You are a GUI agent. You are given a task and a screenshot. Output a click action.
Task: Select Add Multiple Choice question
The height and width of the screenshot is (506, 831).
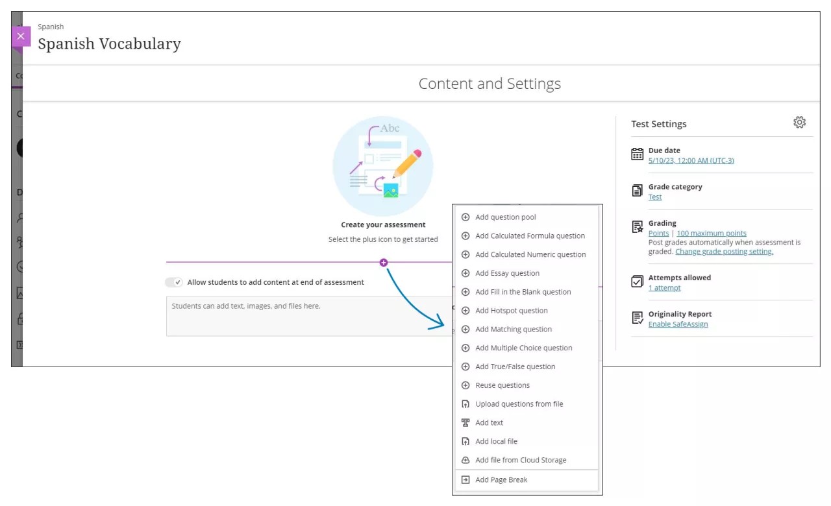pyautogui.click(x=523, y=348)
